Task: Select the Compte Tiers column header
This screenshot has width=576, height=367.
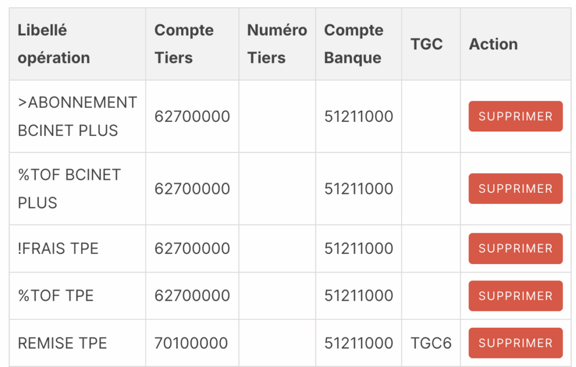Action: [x=184, y=44]
